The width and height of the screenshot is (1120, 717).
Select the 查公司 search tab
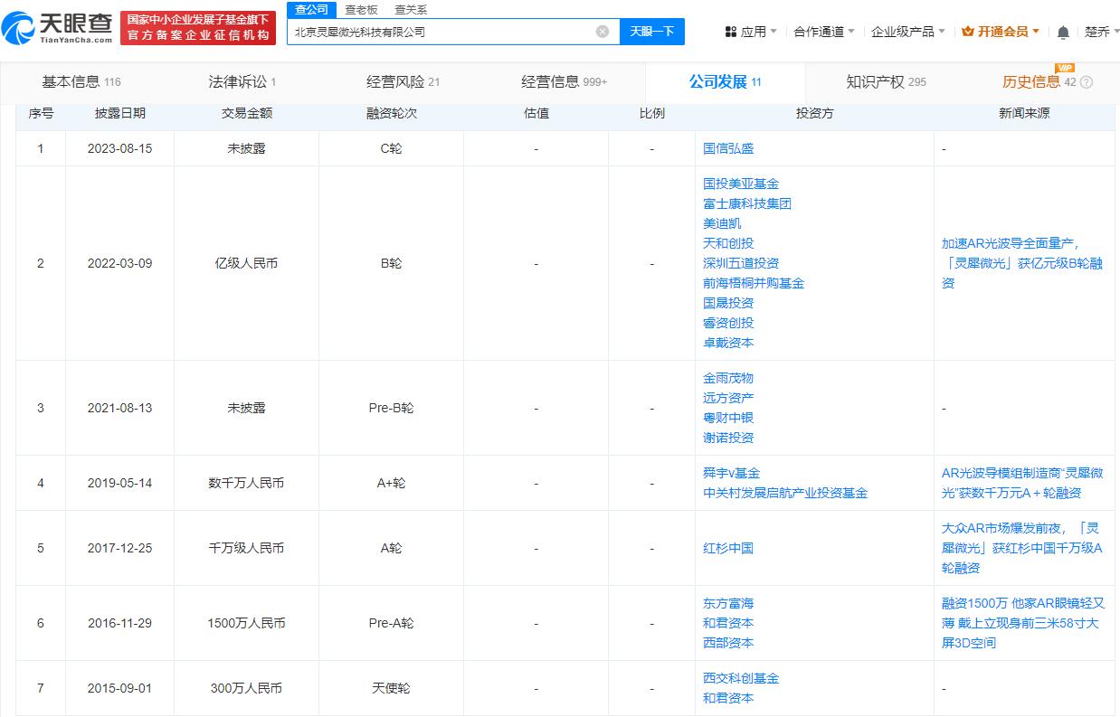(x=312, y=9)
